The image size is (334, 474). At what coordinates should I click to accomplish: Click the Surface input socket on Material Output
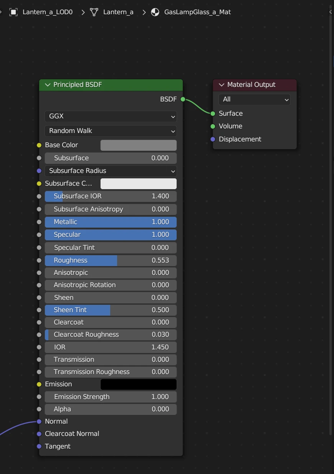click(213, 113)
